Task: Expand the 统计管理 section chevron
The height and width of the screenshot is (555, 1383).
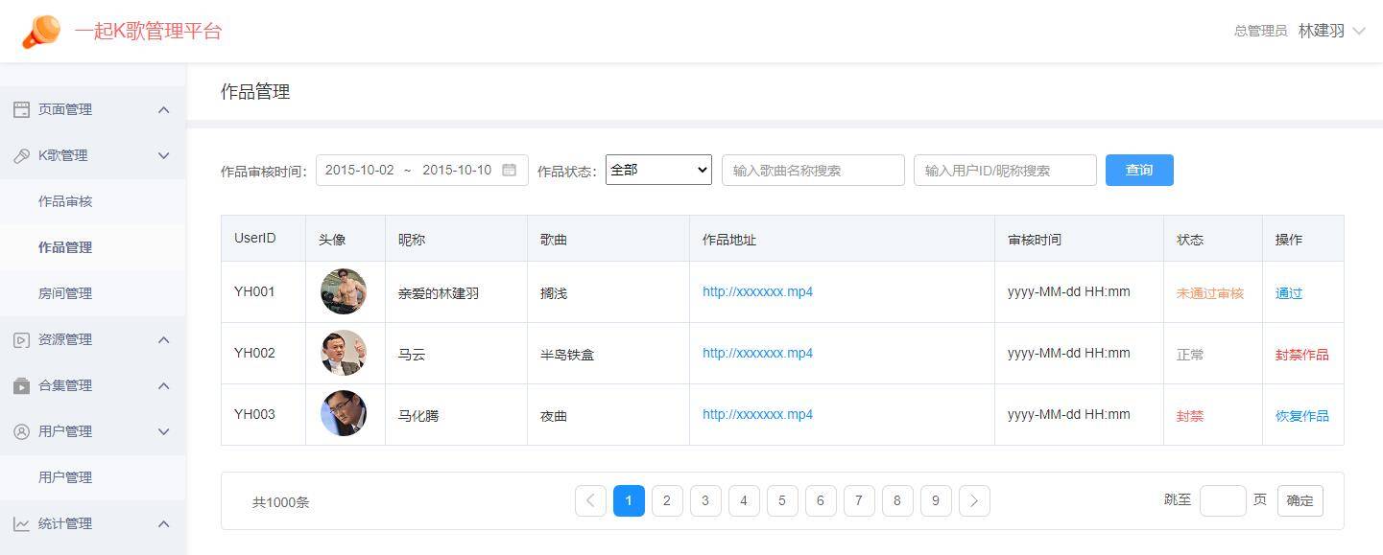Action: coord(163,523)
